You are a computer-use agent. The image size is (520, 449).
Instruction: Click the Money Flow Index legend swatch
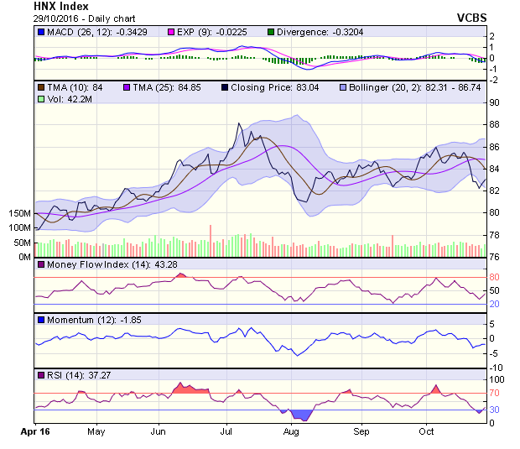[41, 265]
